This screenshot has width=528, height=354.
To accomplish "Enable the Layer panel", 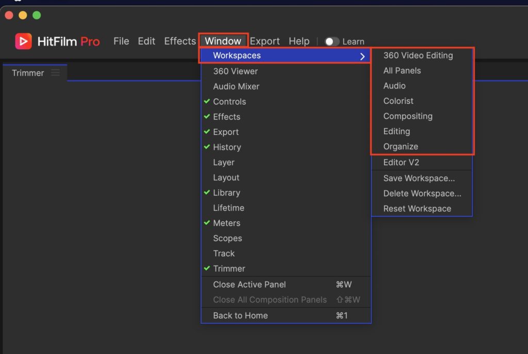I will (x=286, y=162).
